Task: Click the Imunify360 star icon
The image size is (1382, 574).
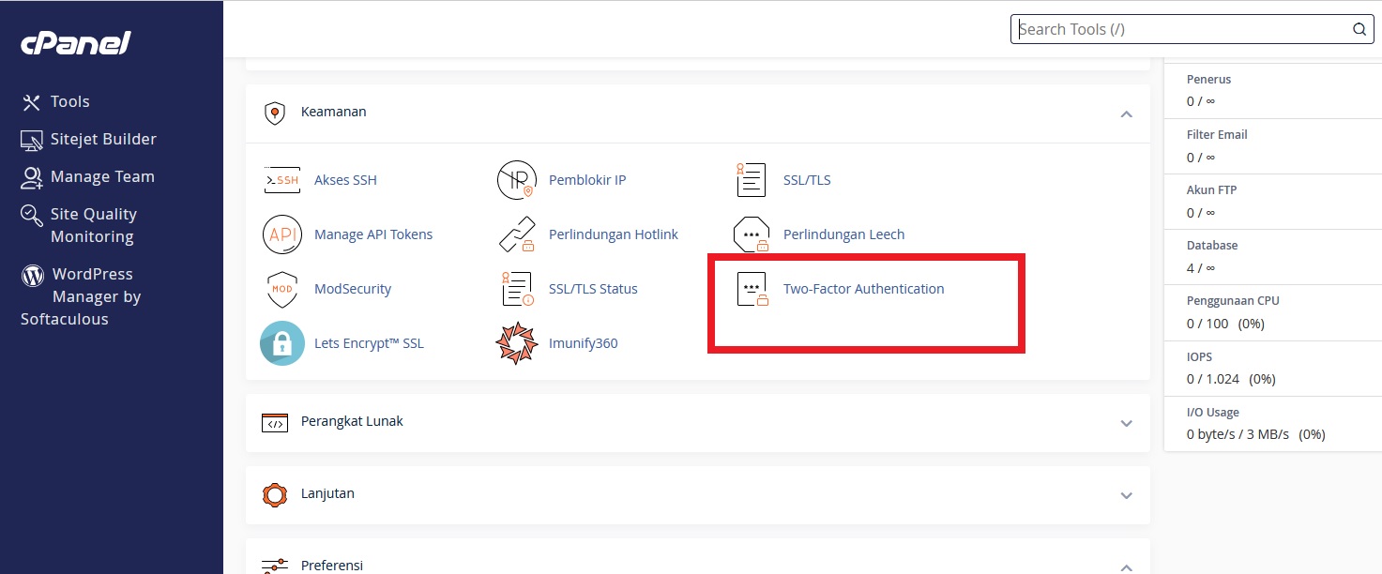Action: point(517,343)
